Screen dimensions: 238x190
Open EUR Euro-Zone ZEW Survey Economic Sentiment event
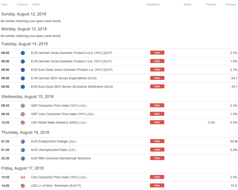pyautogui.click(x=72, y=87)
